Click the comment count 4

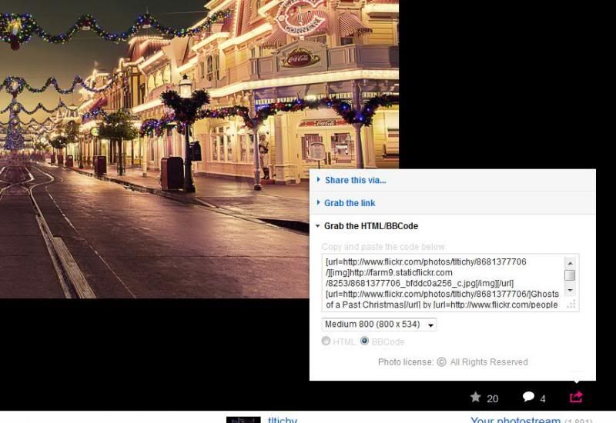pyautogui.click(x=543, y=398)
